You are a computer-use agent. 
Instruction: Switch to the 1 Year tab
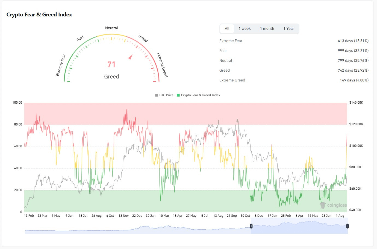click(x=288, y=28)
